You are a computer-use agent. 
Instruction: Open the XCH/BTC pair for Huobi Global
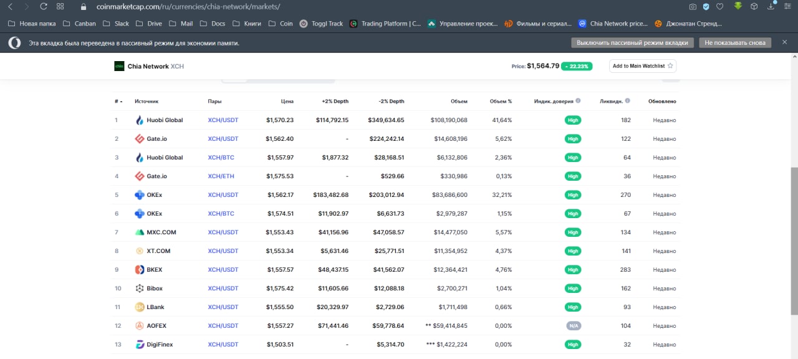click(x=221, y=158)
